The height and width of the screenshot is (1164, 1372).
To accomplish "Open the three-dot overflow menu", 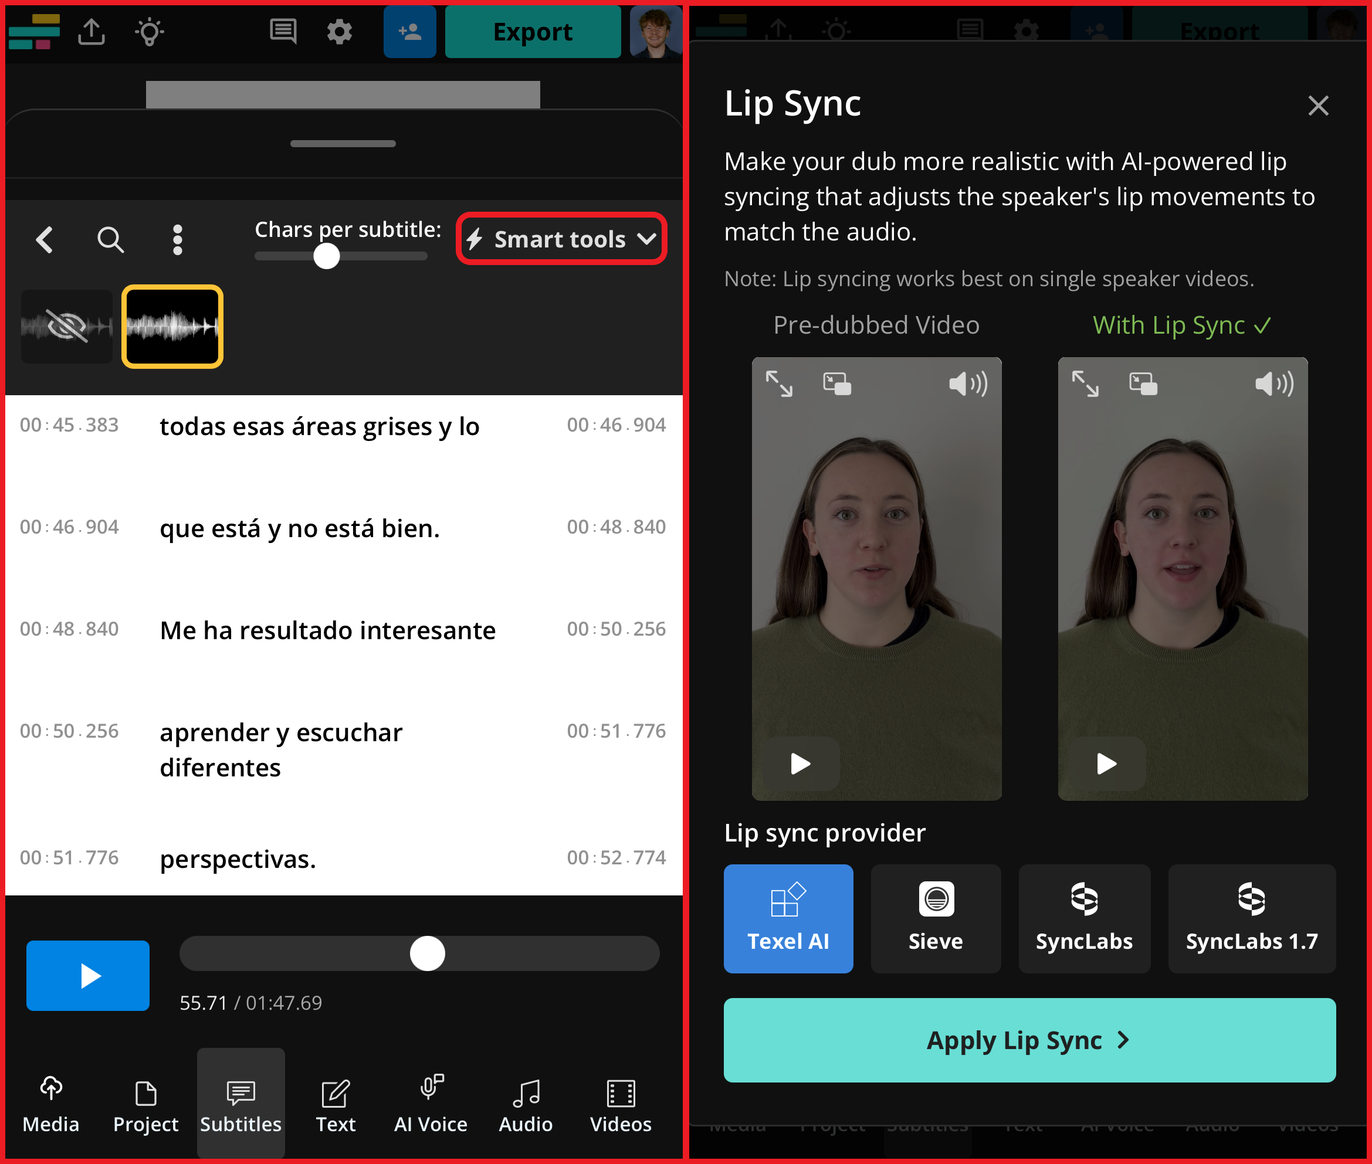I will click(x=177, y=239).
